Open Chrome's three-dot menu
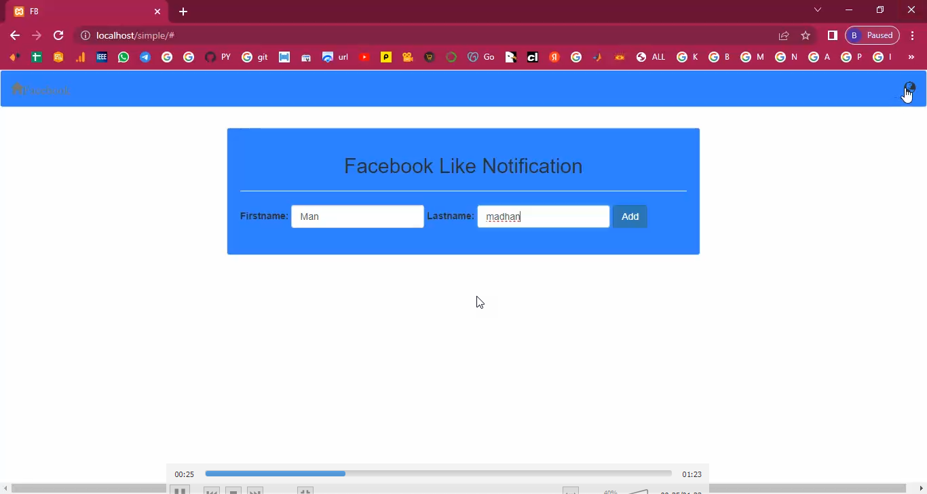Viewport: 927px width, 494px height. 913,35
